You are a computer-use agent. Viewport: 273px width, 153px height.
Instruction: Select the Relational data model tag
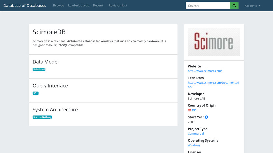39,69
